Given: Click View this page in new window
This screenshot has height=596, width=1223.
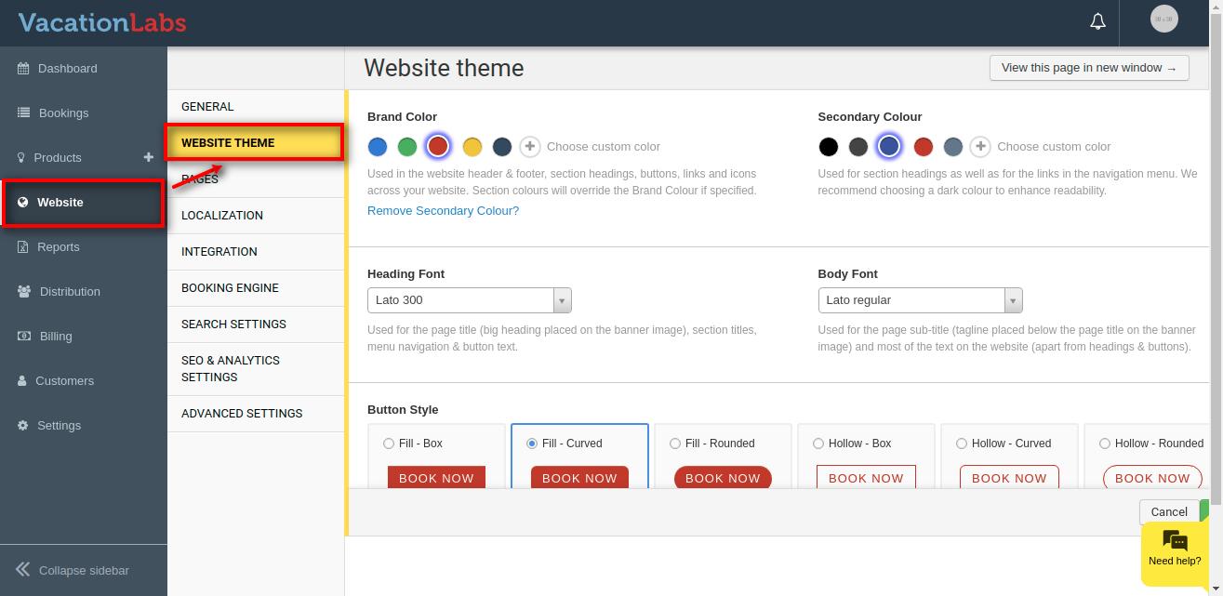Looking at the screenshot, I should (x=1088, y=68).
